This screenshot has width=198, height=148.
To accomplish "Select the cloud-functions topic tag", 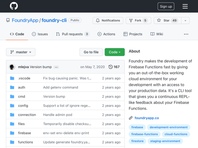I will click(176, 134).
